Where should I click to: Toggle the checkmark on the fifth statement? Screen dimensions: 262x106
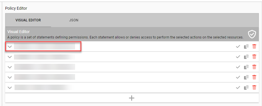pyautogui.click(x=238, y=87)
